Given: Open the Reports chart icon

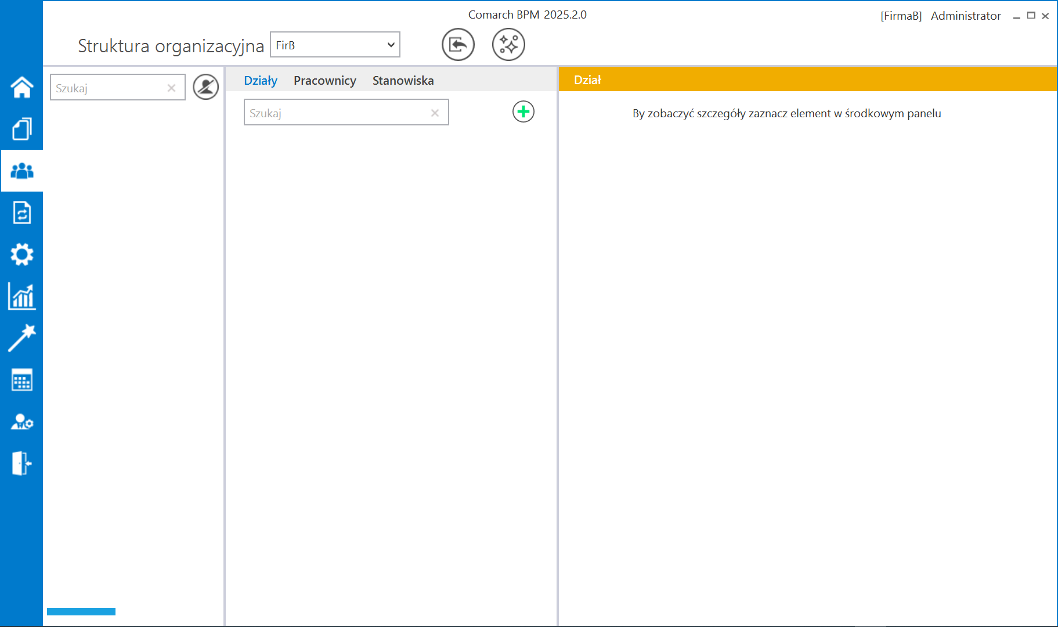Looking at the screenshot, I should 21,296.
